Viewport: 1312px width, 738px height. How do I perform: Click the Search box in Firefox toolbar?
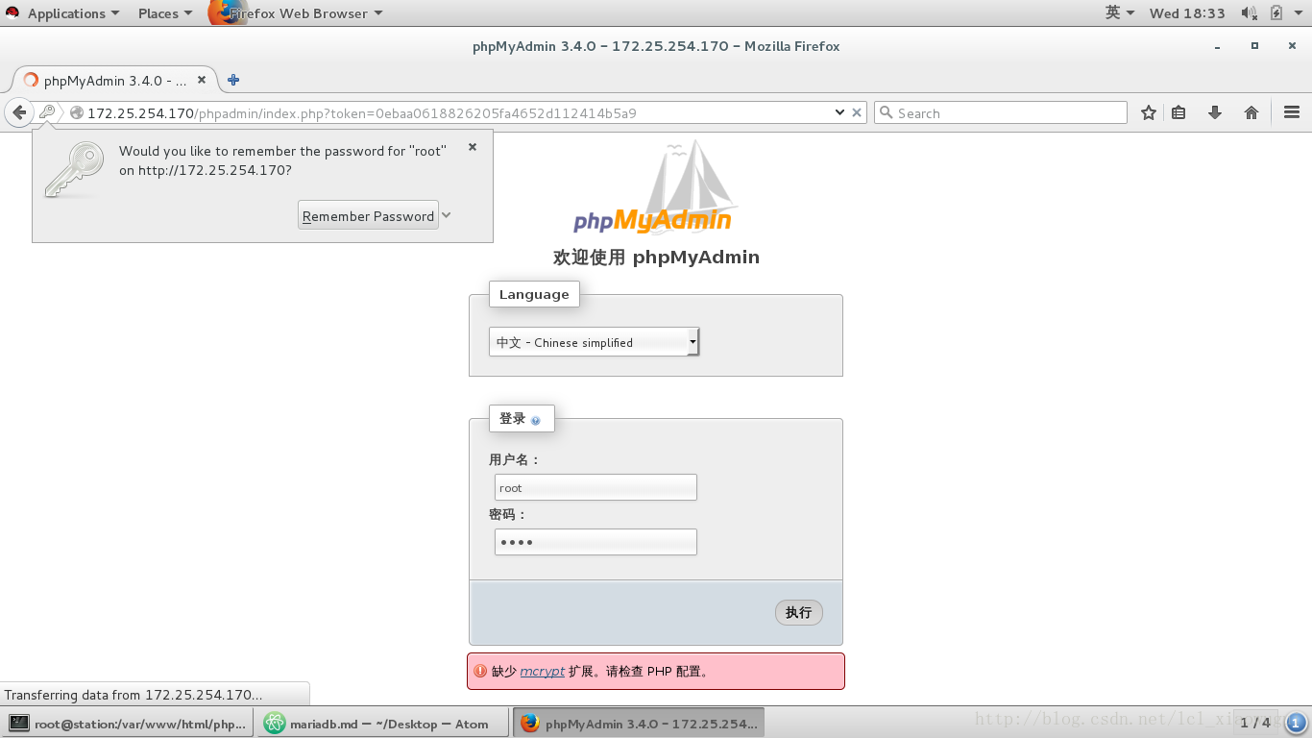(1001, 112)
